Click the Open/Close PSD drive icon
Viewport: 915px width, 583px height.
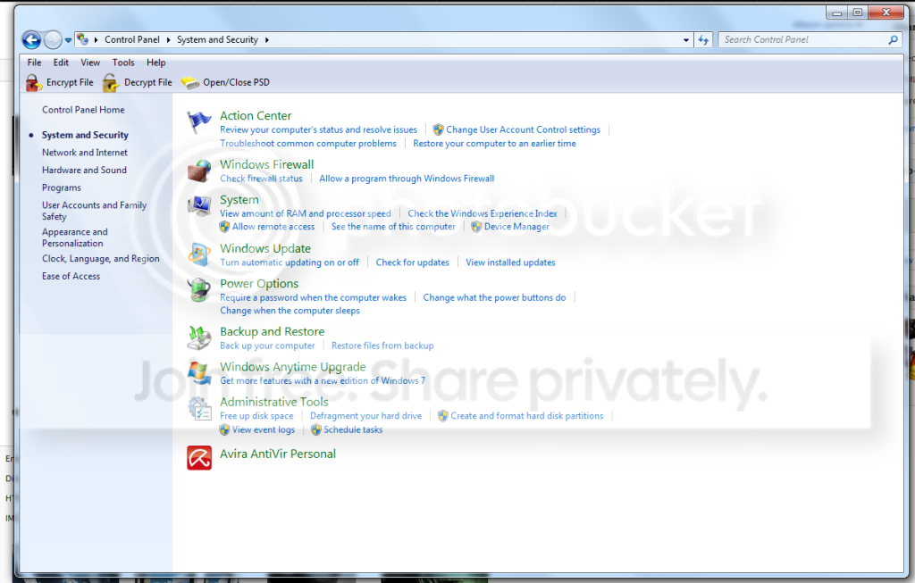click(190, 83)
